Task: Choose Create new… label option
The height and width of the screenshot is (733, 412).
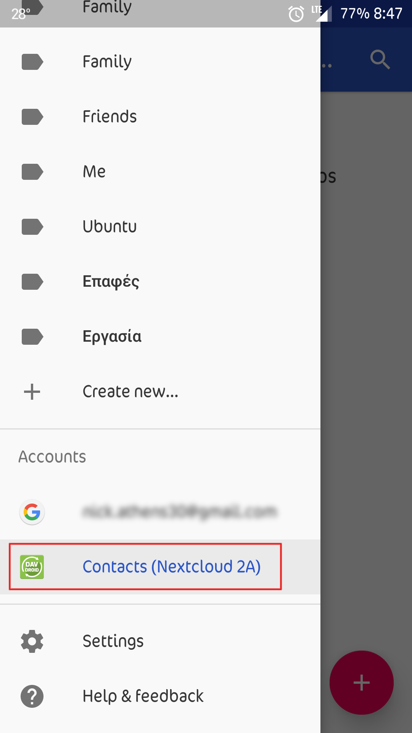Action: coord(130,392)
